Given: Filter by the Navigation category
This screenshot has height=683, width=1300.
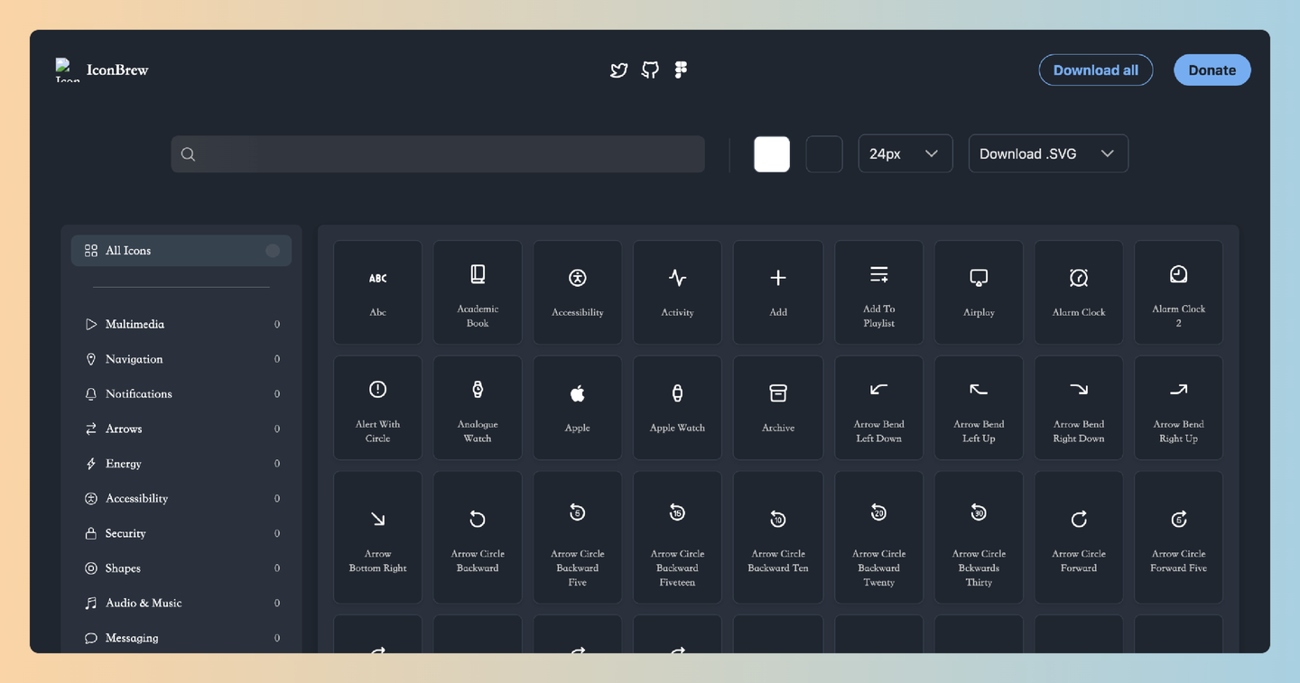Looking at the screenshot, I should pyautogui.click(x=181, y=359).
